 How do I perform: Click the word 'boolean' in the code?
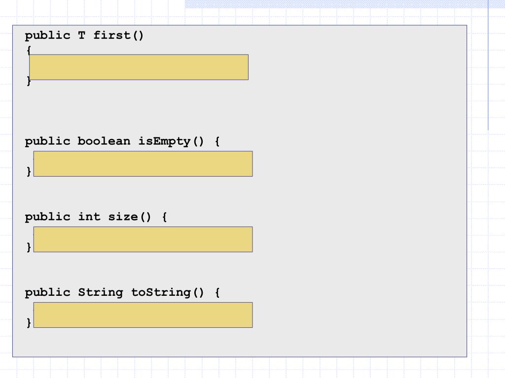(x=104, y=141)
